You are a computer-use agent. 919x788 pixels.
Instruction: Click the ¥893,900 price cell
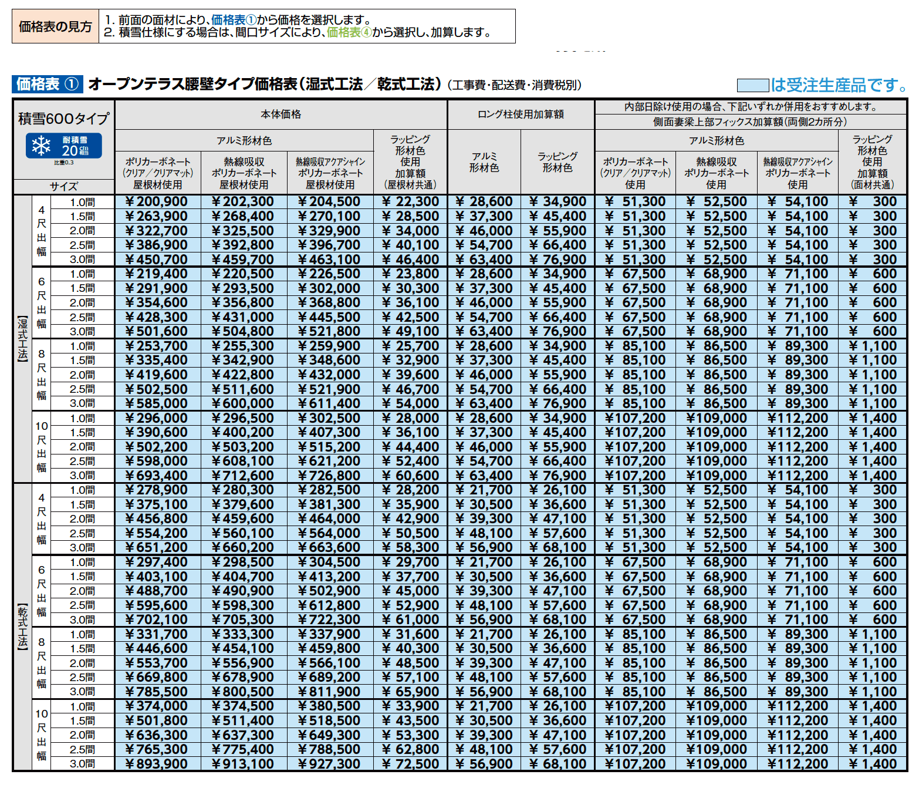[157, 764]
